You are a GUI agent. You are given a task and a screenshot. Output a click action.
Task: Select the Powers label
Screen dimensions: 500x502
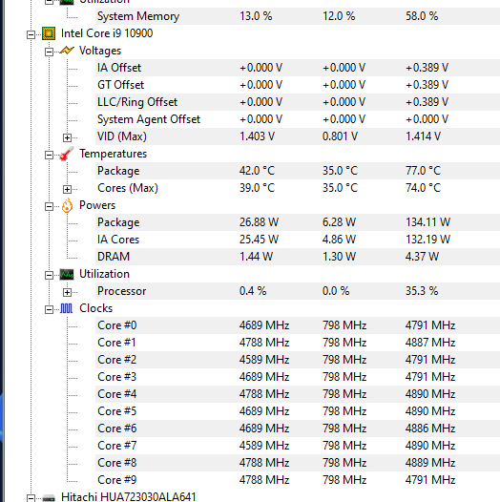(x=97, y=205)
